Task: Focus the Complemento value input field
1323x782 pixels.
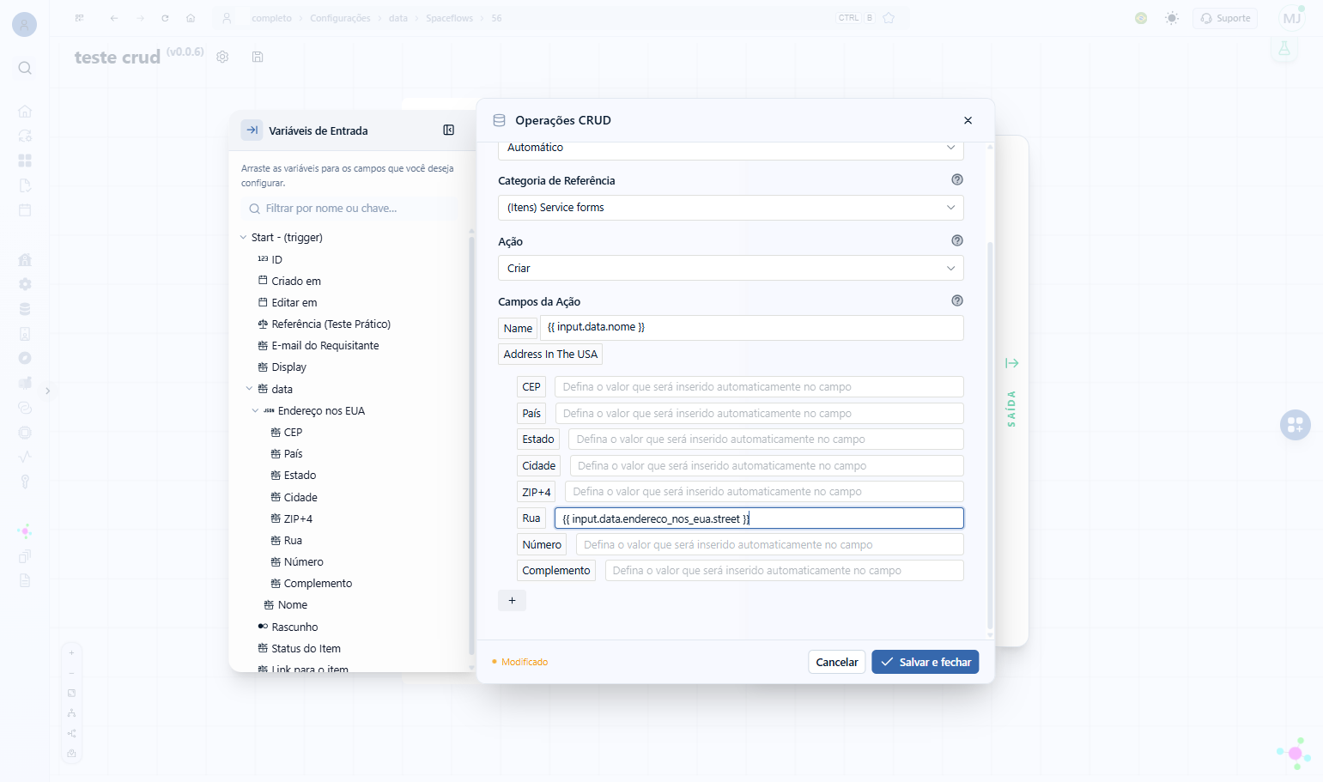Action: tap(784, 571)
